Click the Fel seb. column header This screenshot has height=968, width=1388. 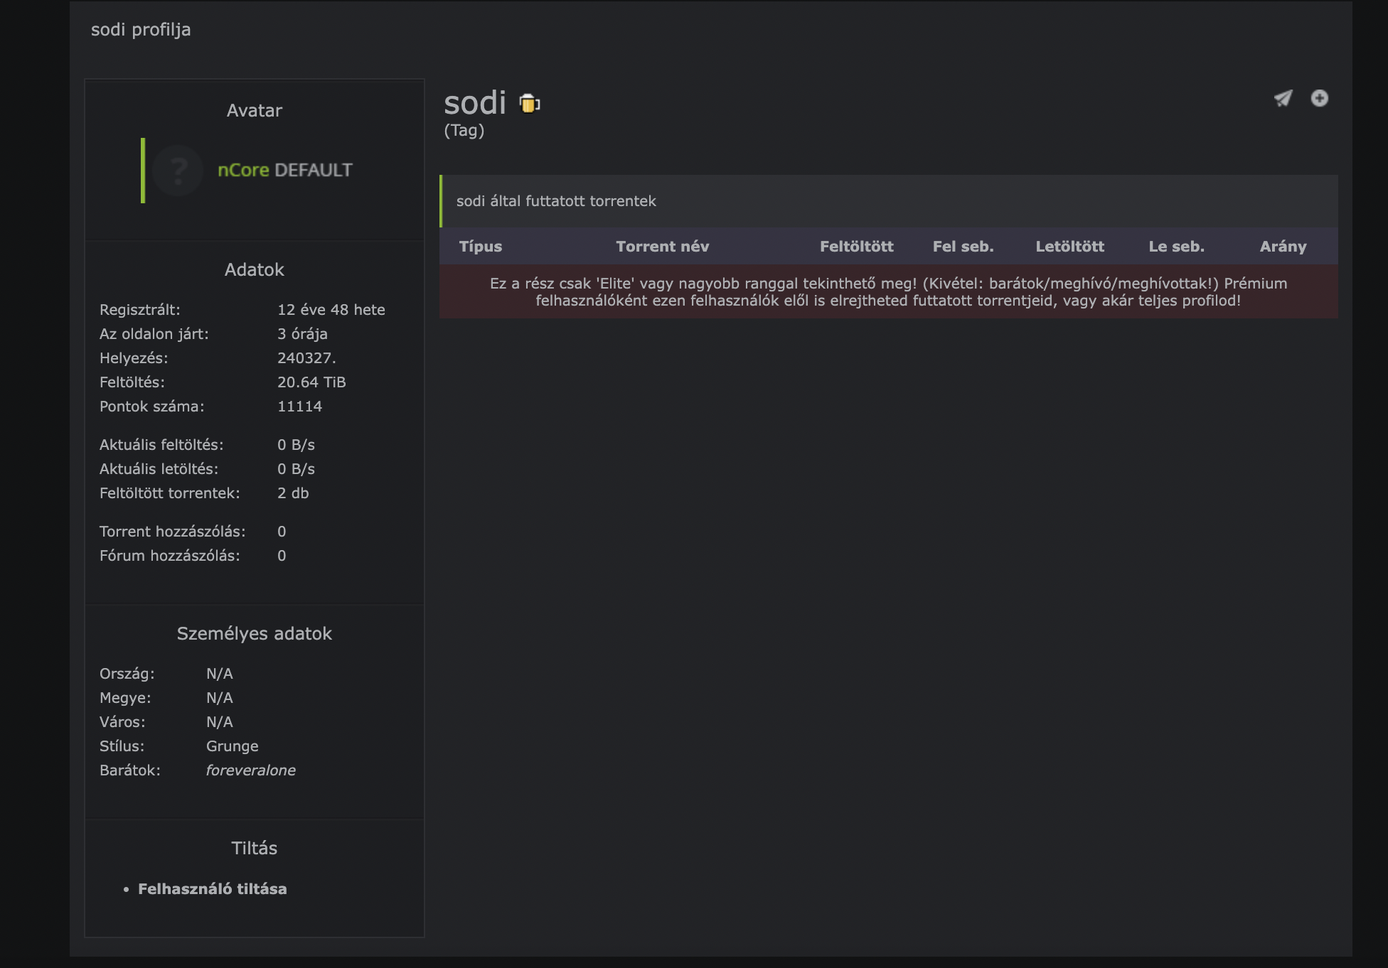pos(963,247)
